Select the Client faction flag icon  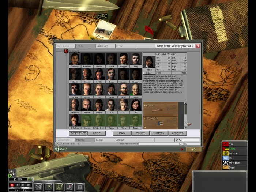226,149
